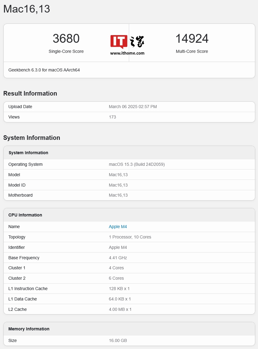Click the memory Size label
The width and height of the screenshot is (258, 349).
(x=13, y=340)
